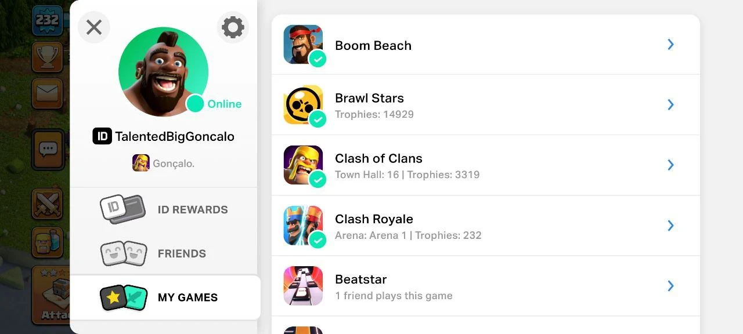Click the Online status indicator dot
The height and width of the screenshot is (334, 743).
195,104
